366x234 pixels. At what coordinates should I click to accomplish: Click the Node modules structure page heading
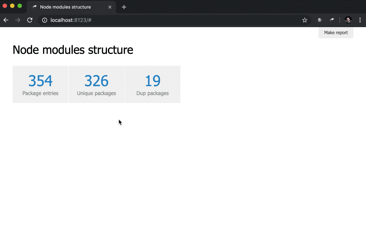(73, 50)
